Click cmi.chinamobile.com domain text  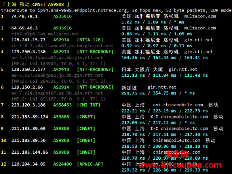coord(178,105)
